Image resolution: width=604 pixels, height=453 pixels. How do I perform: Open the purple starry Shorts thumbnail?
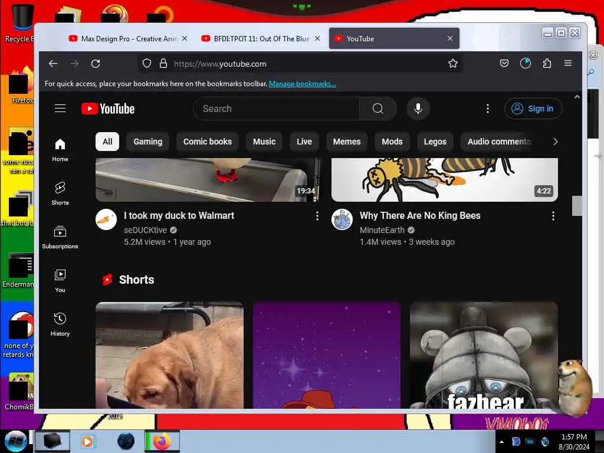327,355
